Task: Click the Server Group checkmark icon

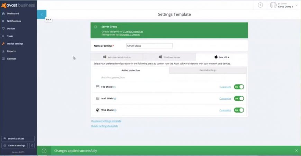Action: [x=95, y=27]
